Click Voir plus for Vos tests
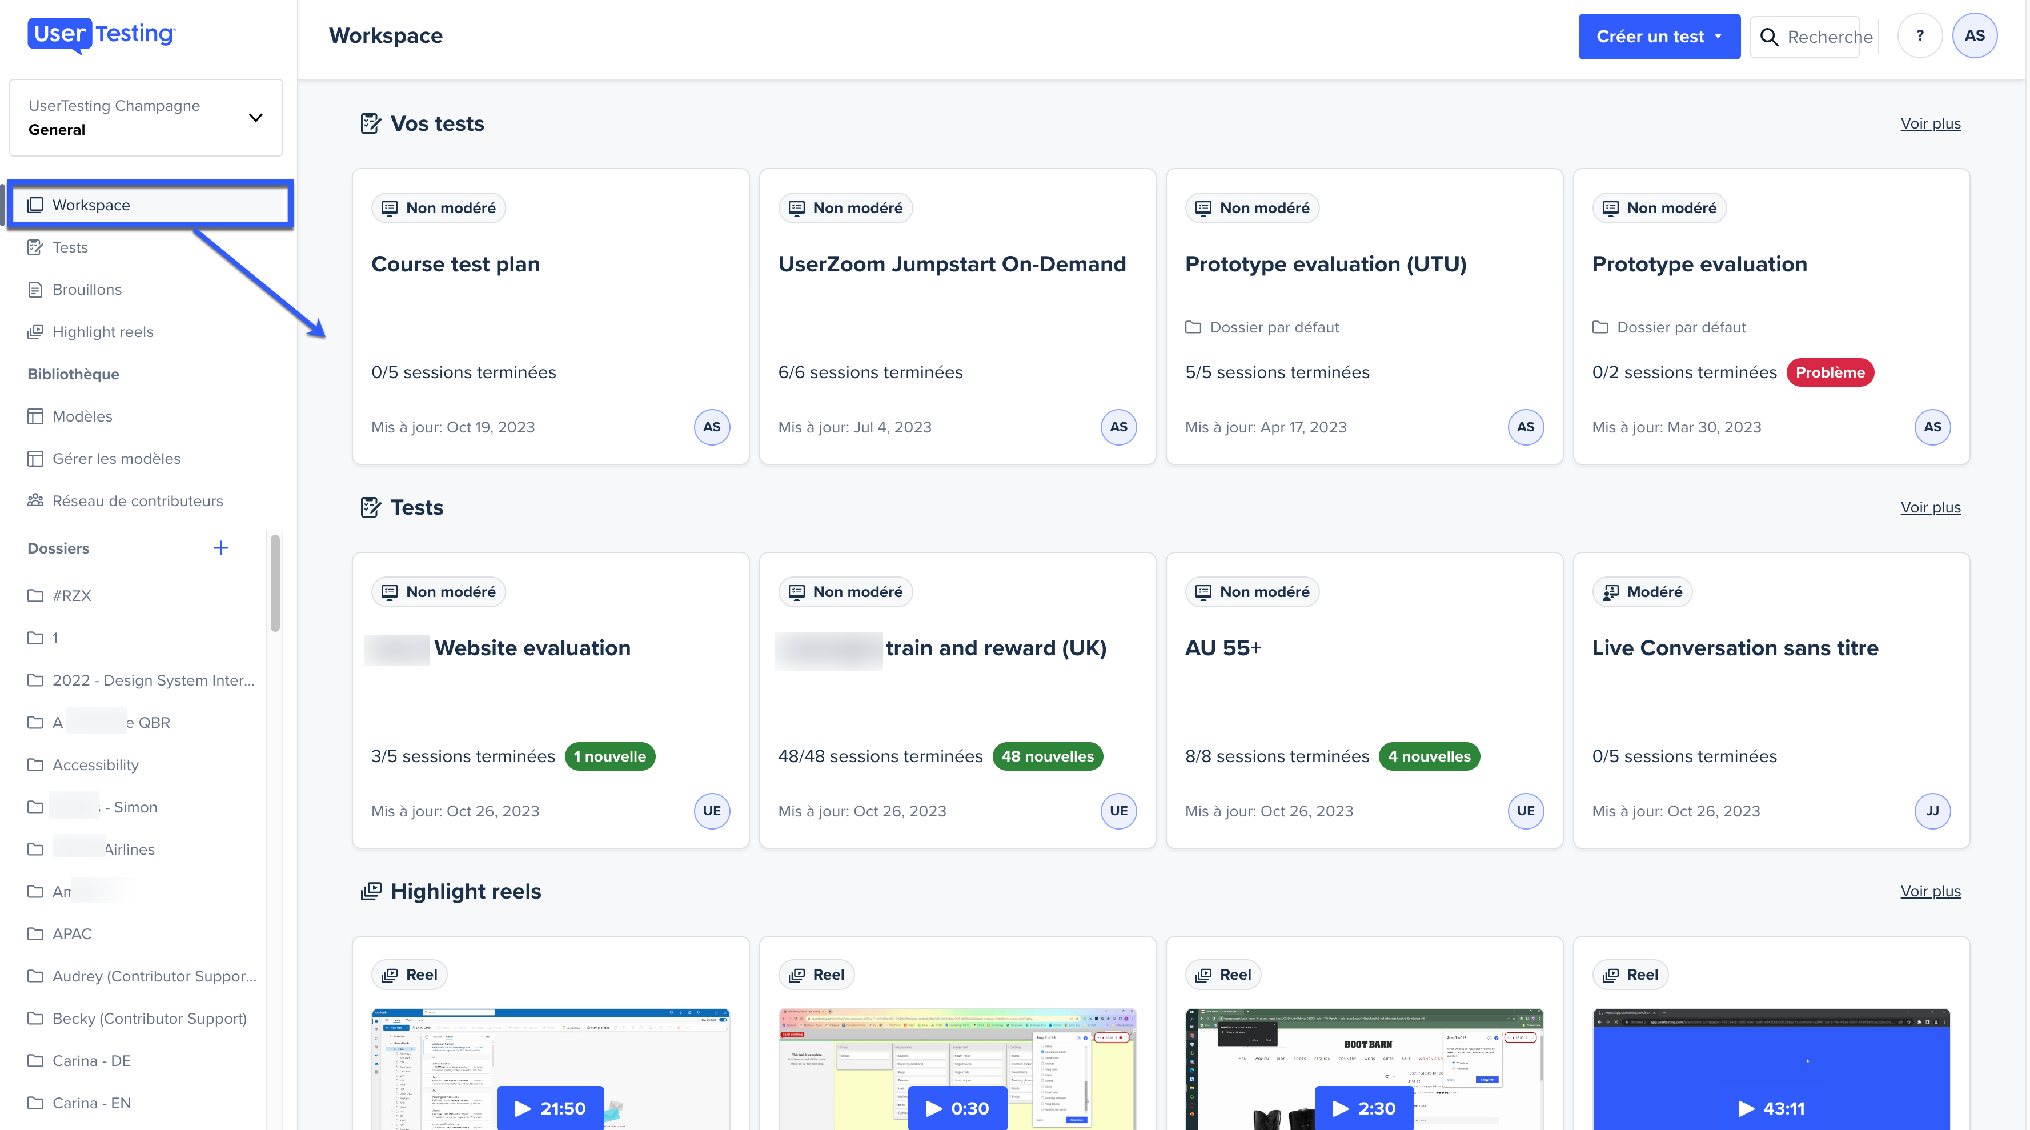 pyautogui.click(x=1930, y=124)
